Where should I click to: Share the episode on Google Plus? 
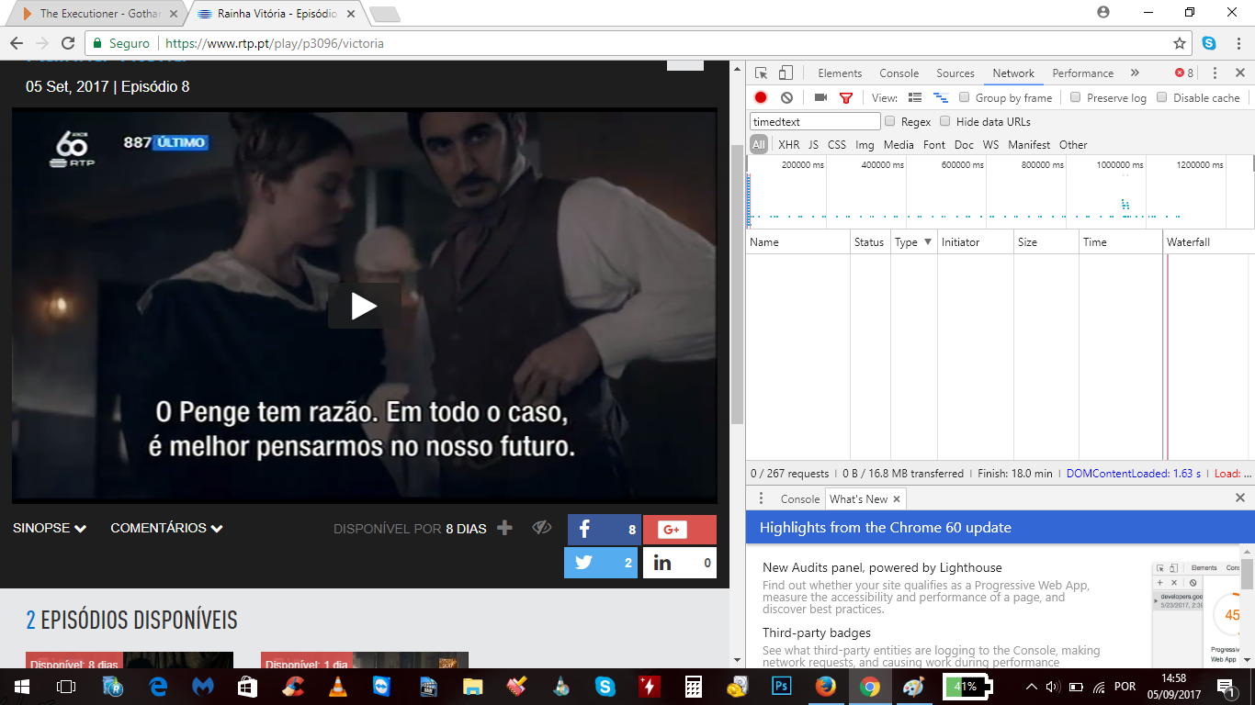coord(680,530)
